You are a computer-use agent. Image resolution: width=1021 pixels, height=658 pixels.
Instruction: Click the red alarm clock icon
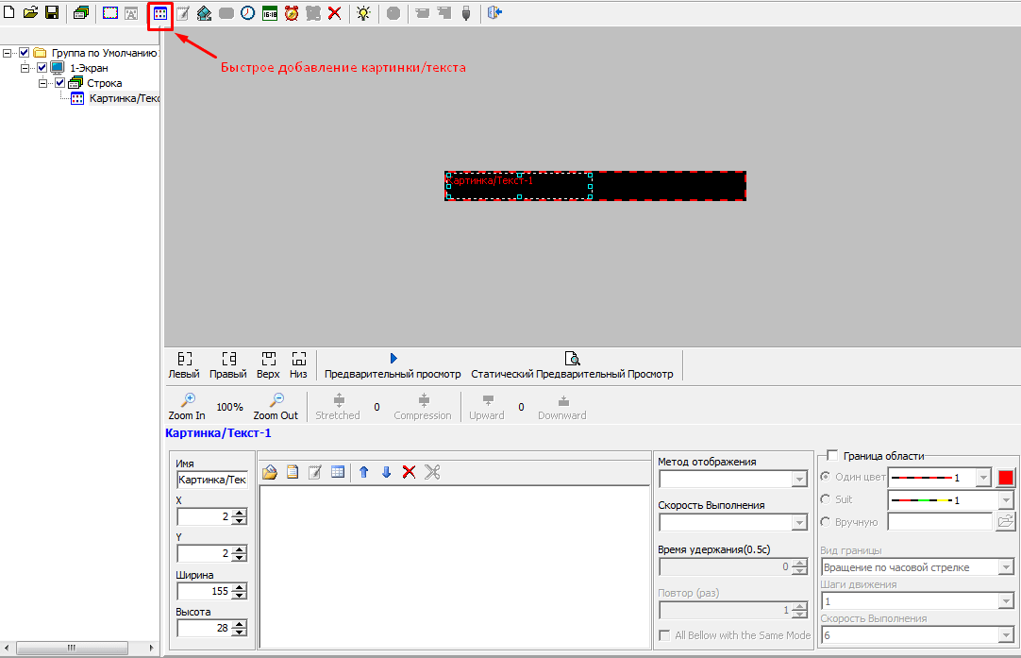292,13
